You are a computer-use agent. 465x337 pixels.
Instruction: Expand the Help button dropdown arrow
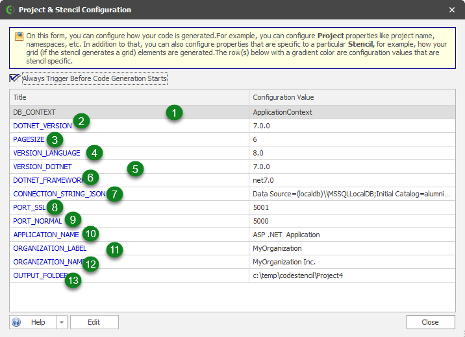point(61,322)
